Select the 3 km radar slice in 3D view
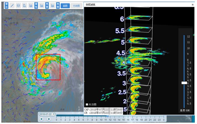Screen dimensions: 197x124 [x=138, y=80]
